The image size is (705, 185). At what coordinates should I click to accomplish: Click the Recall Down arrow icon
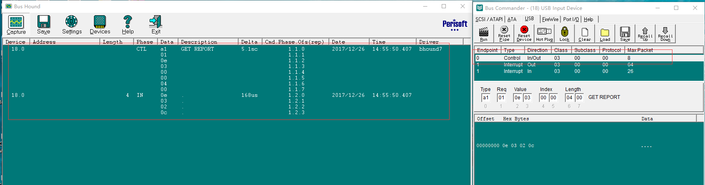[665, 34]
